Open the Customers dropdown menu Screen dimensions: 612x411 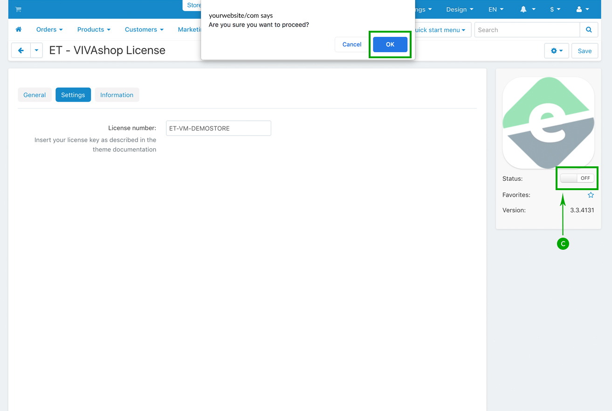[144, 29]
